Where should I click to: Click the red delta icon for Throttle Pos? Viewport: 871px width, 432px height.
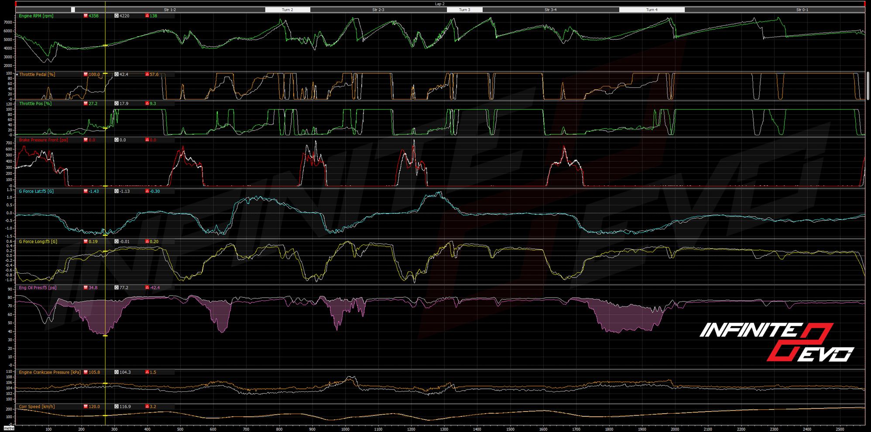coord(147,104)
